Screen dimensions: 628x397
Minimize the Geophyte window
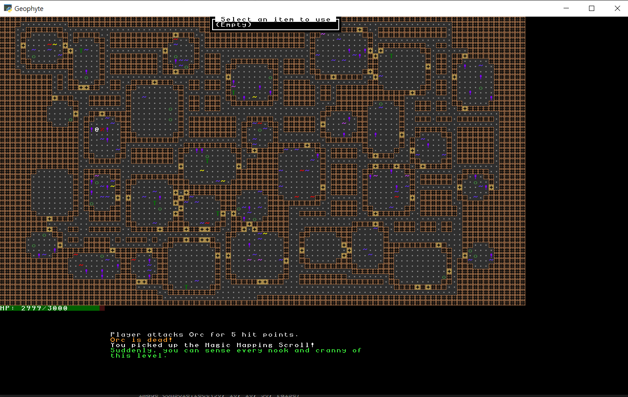click(566, 8)
